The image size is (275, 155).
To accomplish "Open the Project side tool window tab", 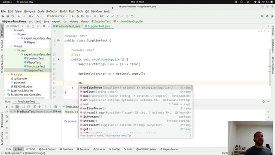I will [x=2, y=31].
